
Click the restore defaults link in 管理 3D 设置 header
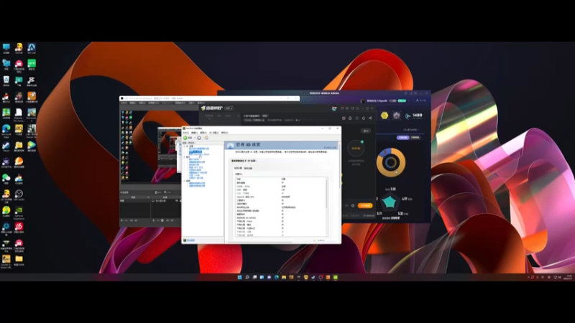pos(330,147)
